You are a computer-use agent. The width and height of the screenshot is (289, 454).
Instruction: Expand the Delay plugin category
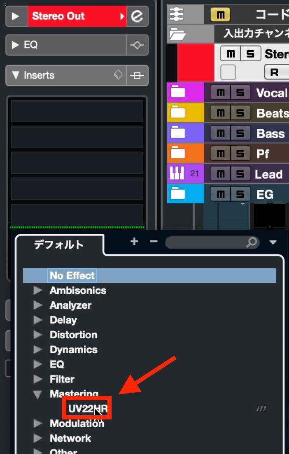pyautogui.click(x=38, y=320)
